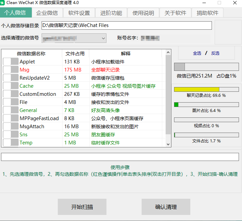Open the 关于软件 tab
The width and height of the screenshot is (242, 221).
click(x=175, y=13)
